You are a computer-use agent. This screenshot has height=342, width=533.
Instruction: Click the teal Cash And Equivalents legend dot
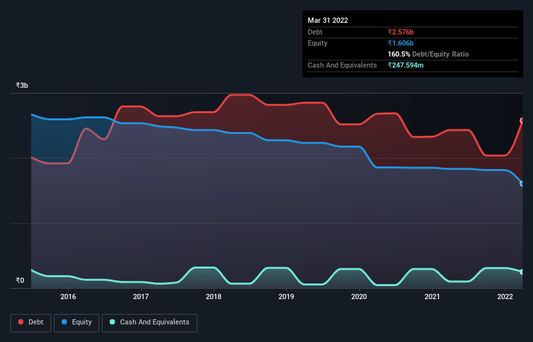point(112,322)
